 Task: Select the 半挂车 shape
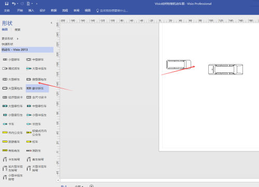click(34, 124)
